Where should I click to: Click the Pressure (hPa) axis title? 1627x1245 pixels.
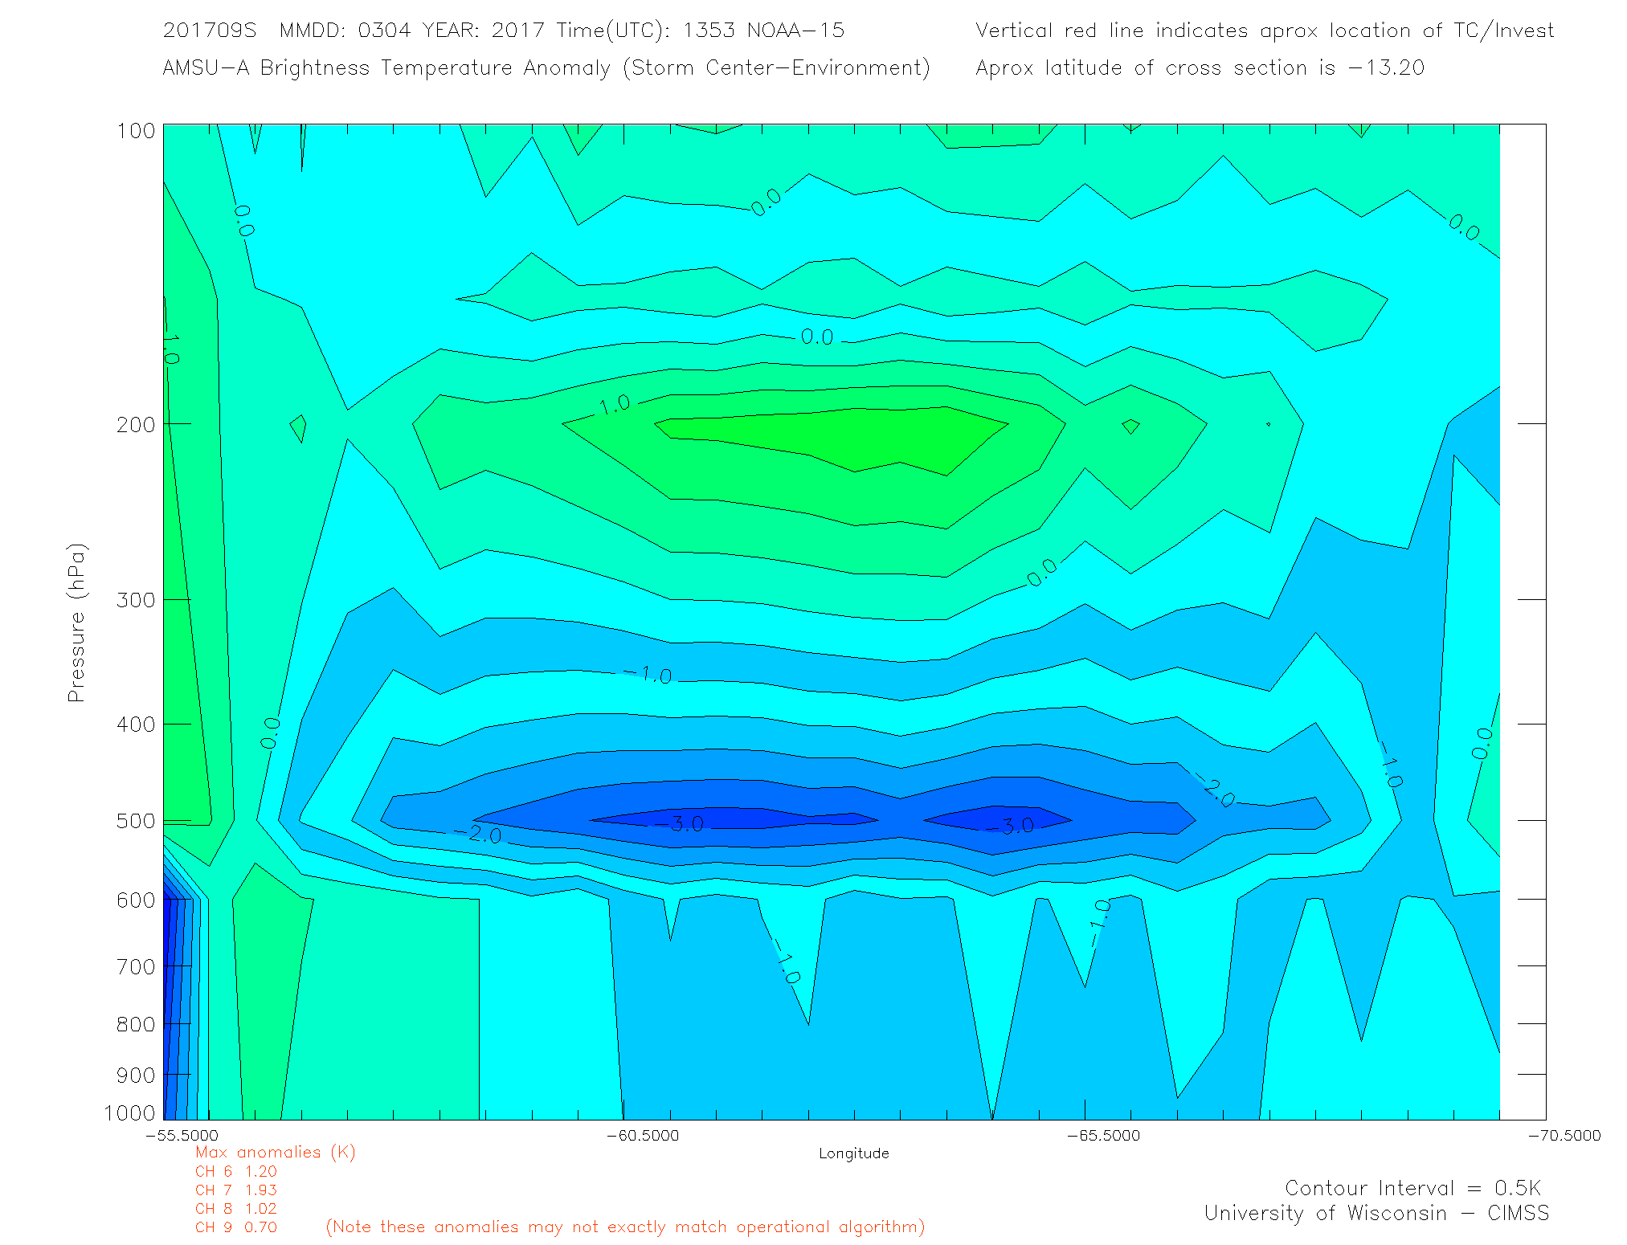tap(76, 623)
